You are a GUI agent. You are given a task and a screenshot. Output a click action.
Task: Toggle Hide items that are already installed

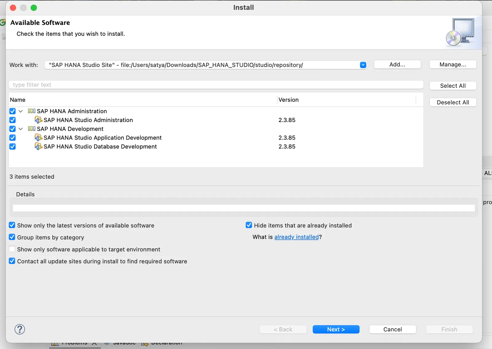point(249,225)
